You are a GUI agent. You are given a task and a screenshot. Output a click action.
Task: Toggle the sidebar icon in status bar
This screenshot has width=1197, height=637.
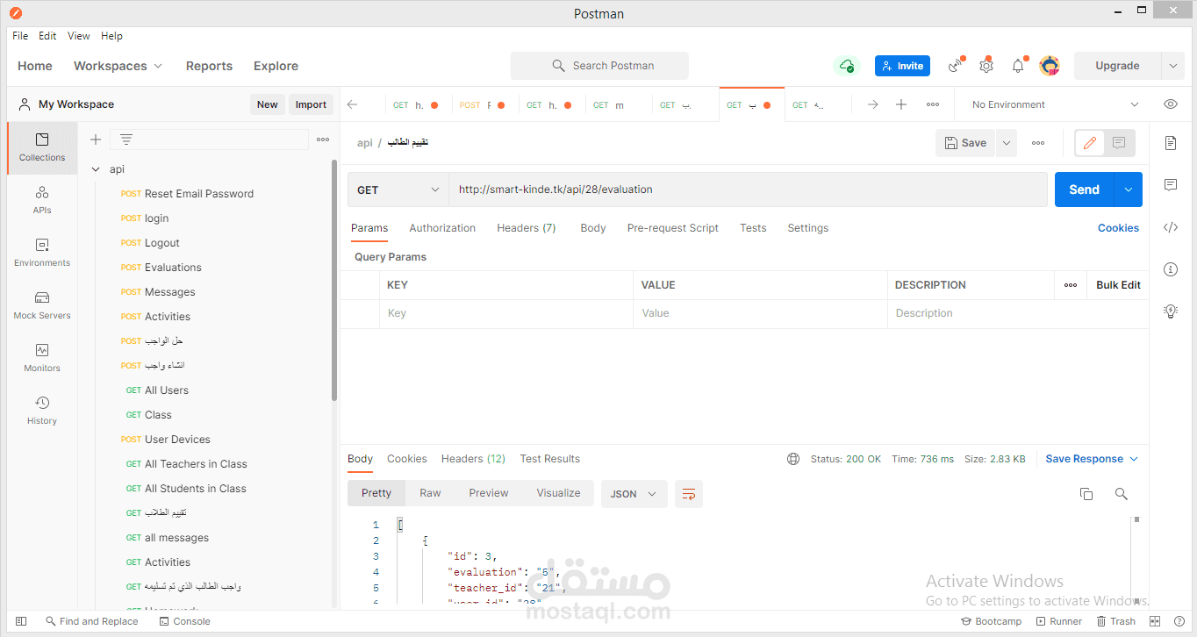21,621
